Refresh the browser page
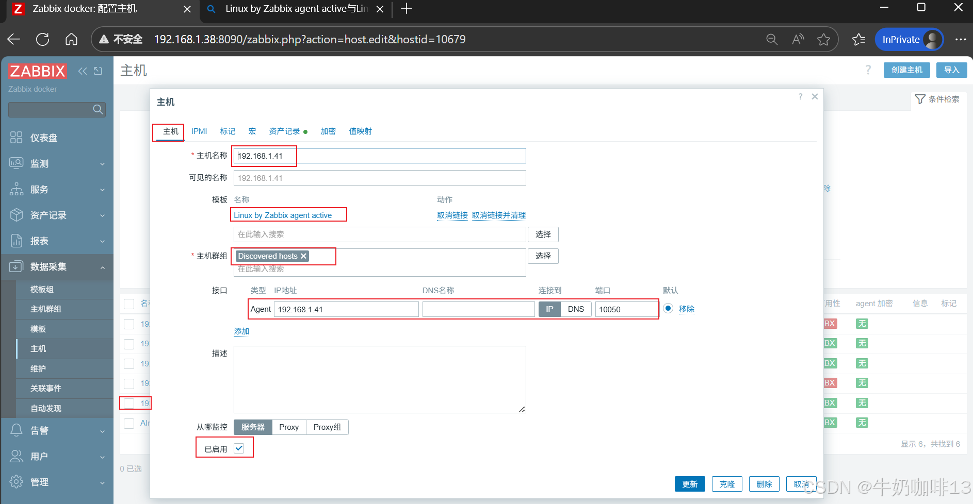 [43, 39]
